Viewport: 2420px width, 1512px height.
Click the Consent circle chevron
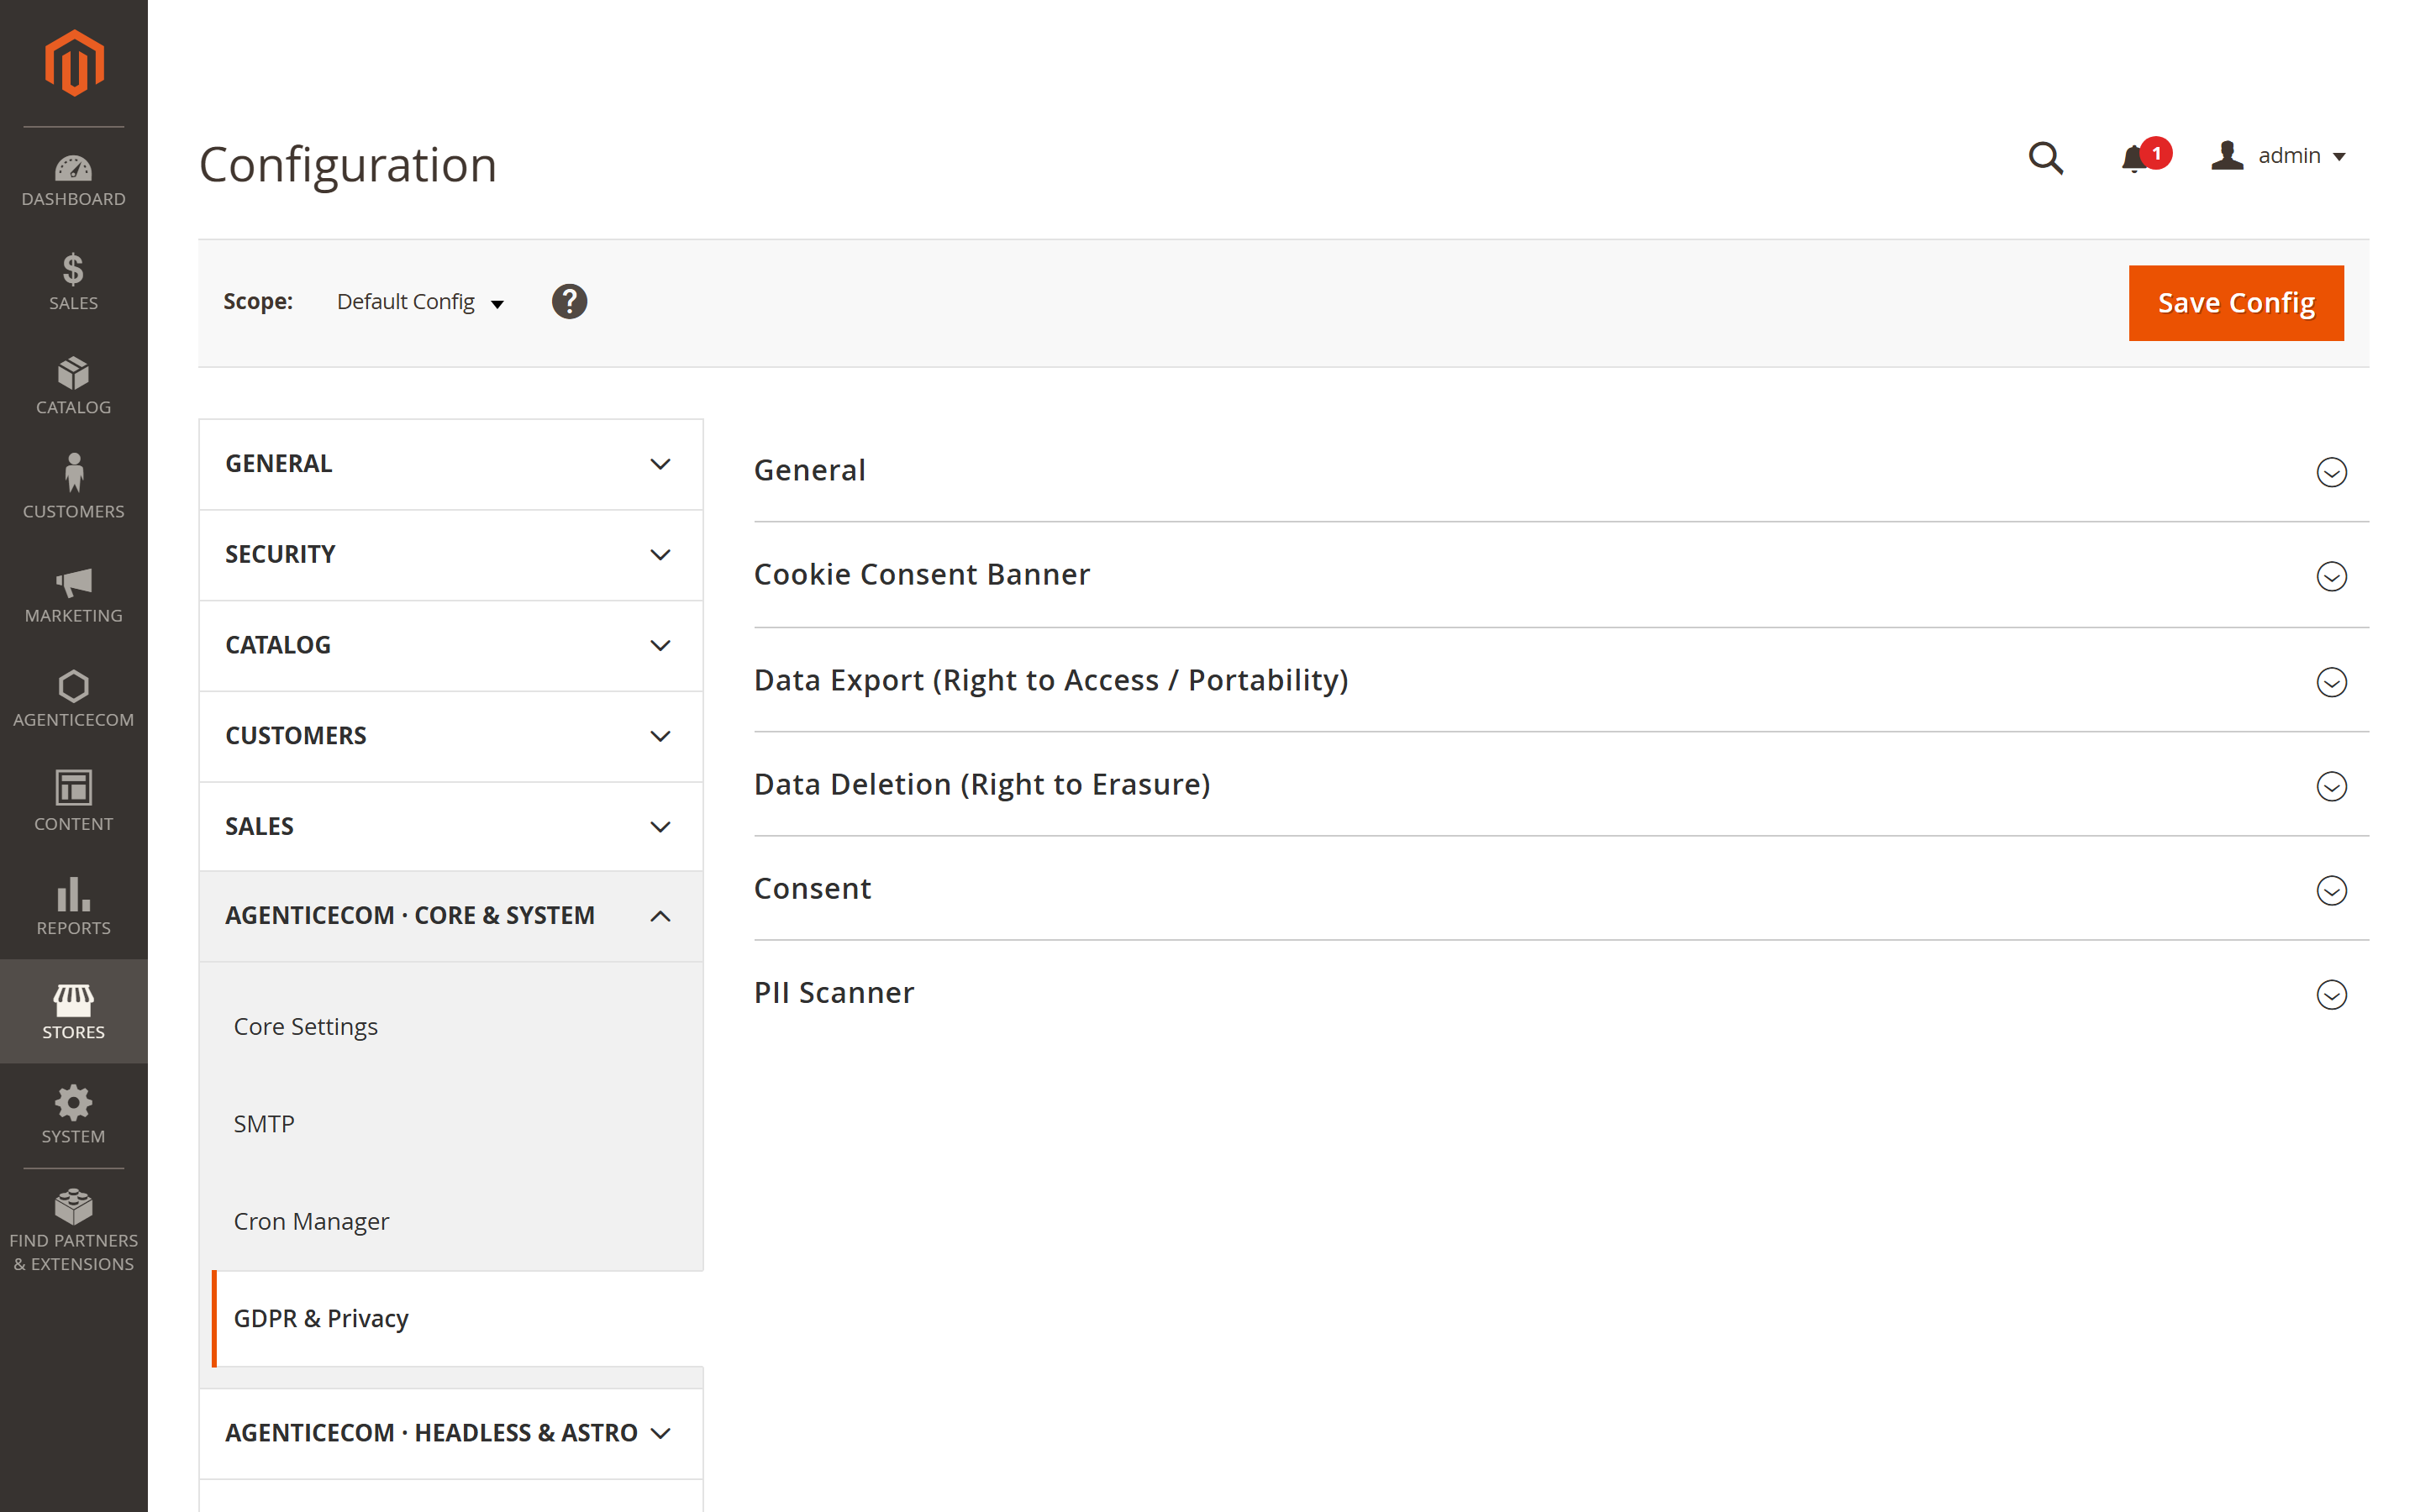[2331, 890]
